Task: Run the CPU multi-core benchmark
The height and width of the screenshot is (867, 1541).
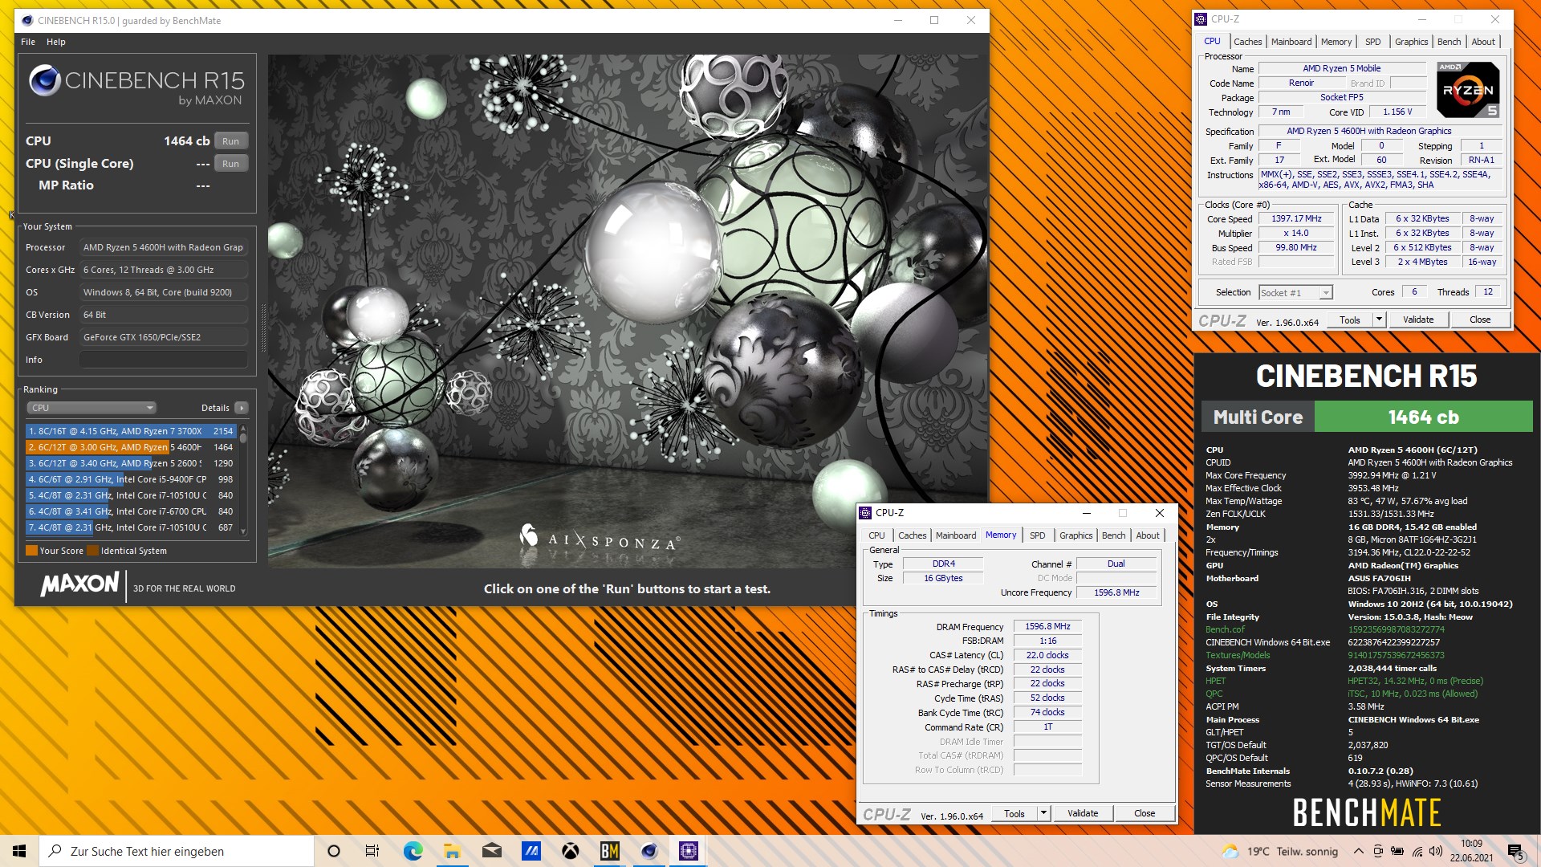Action: (x=231, y=141)
